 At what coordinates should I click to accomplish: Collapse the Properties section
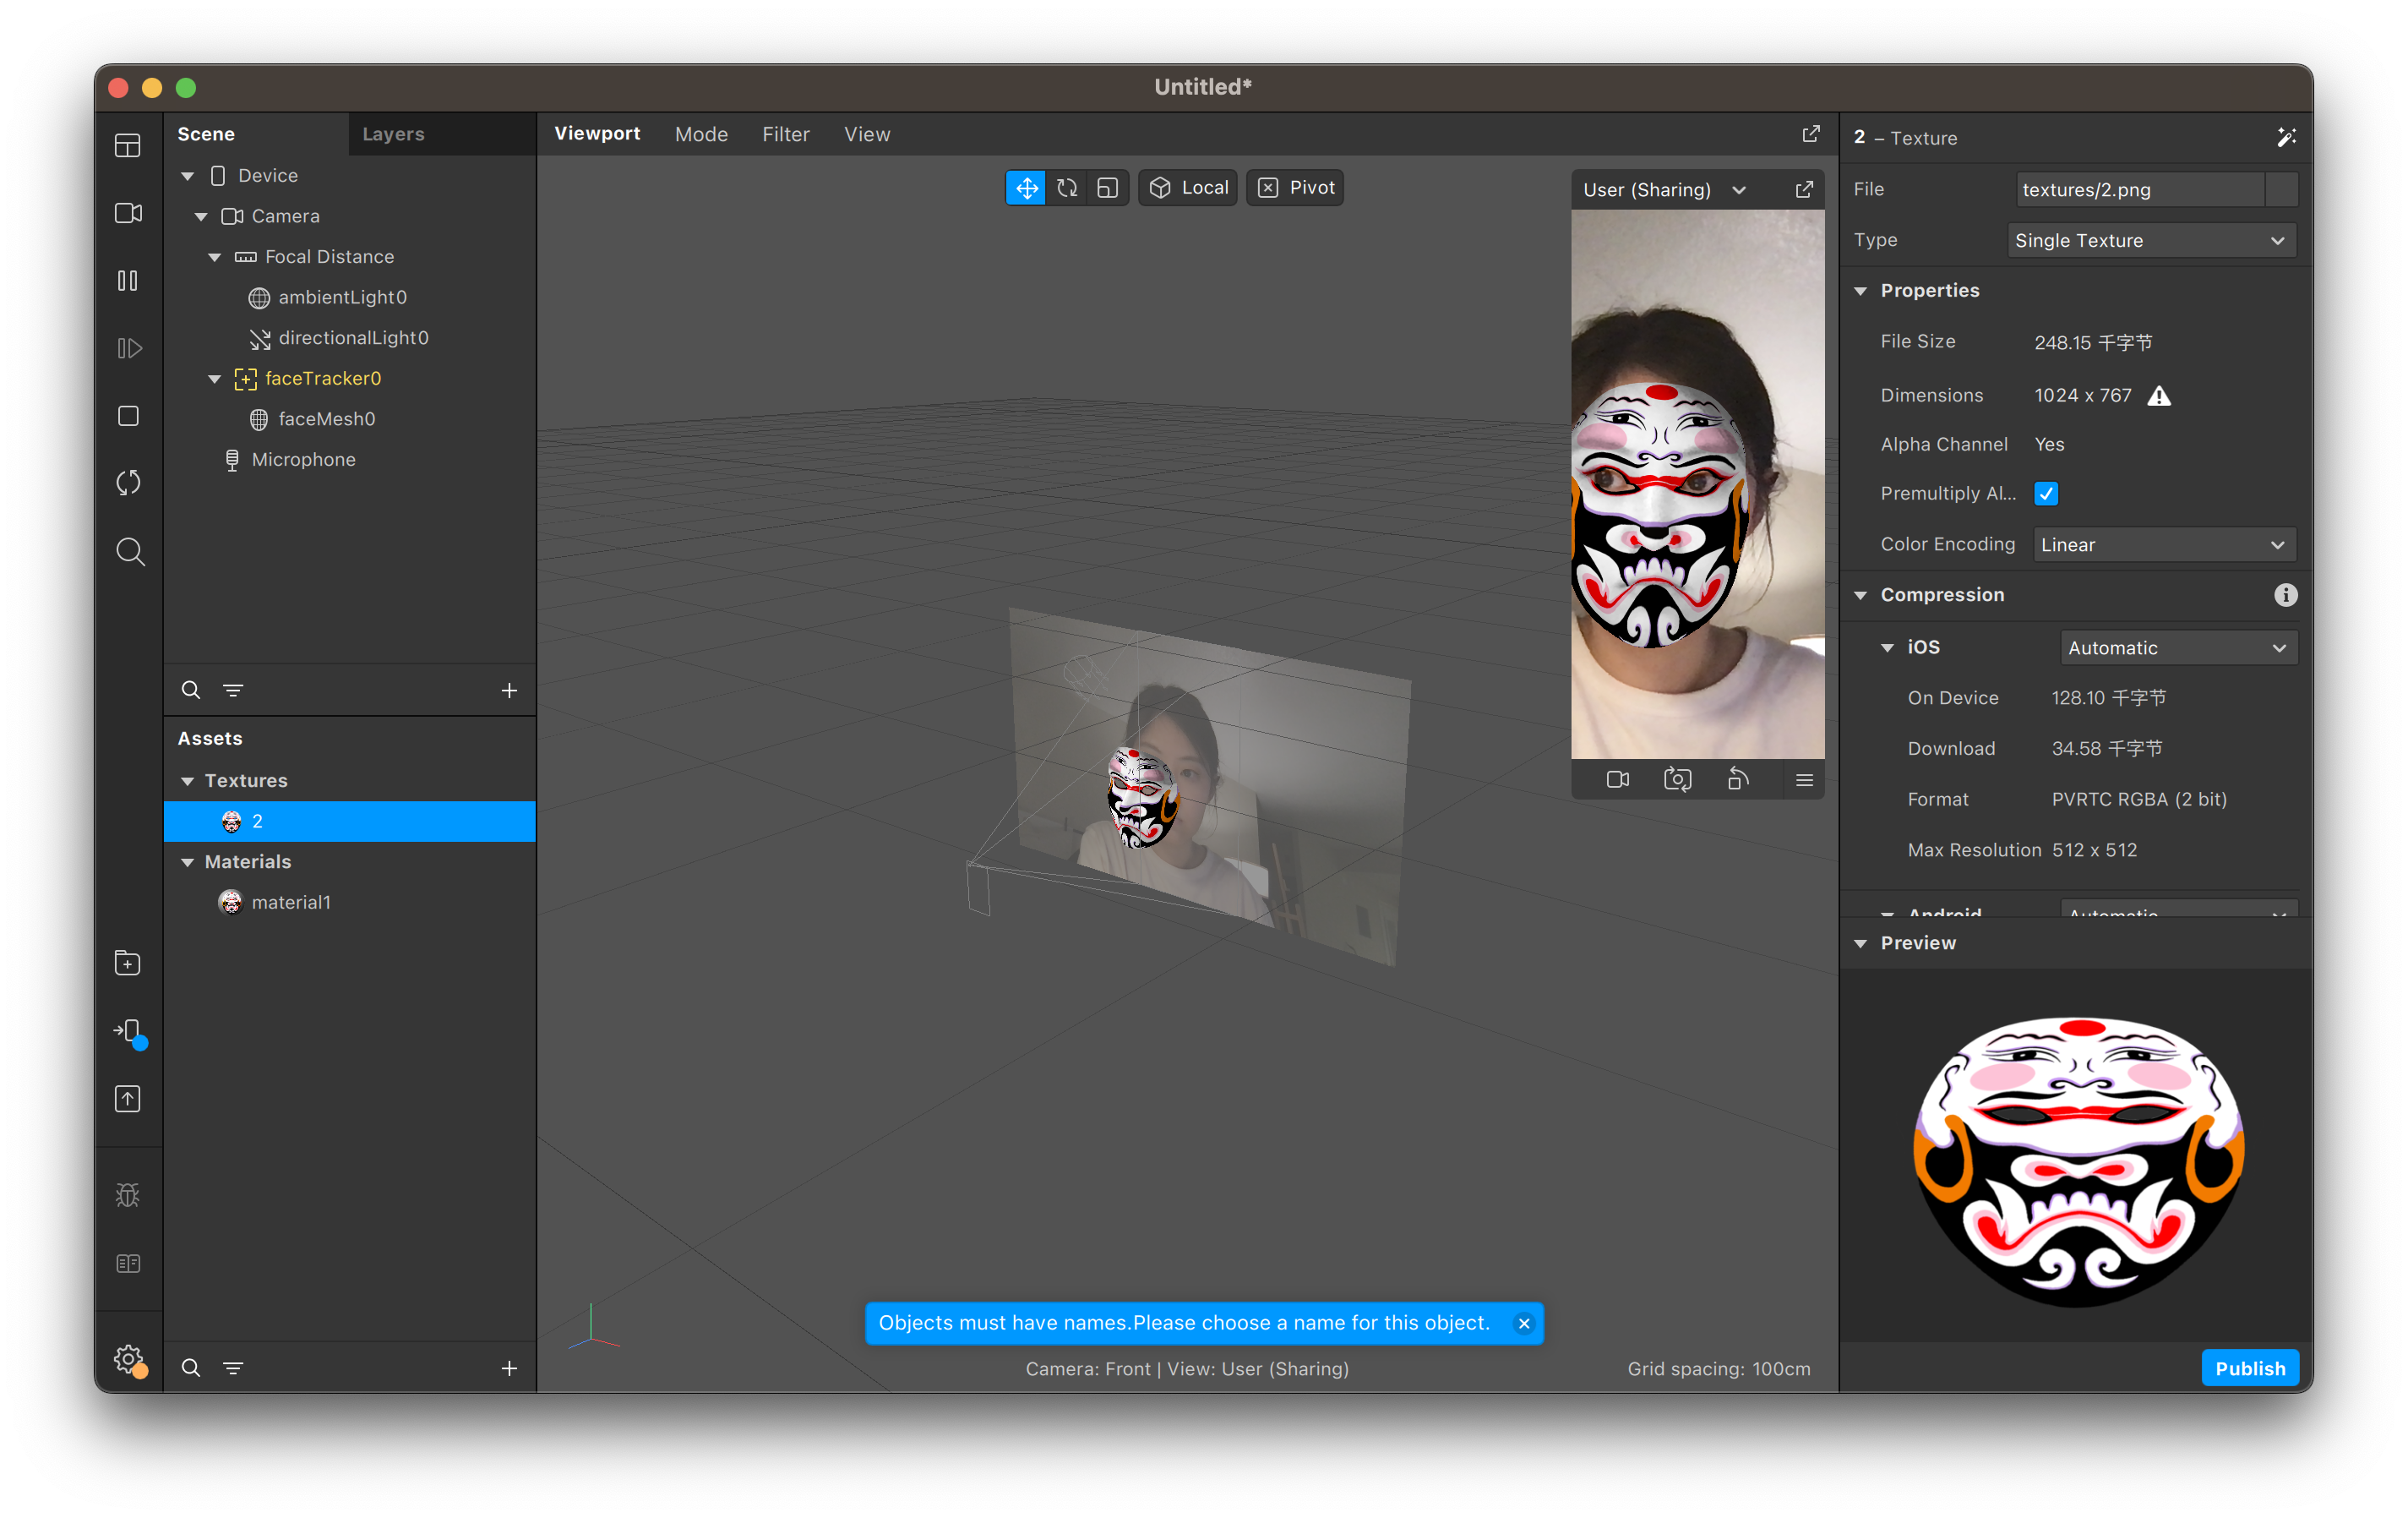click(x=1860, y=292)
